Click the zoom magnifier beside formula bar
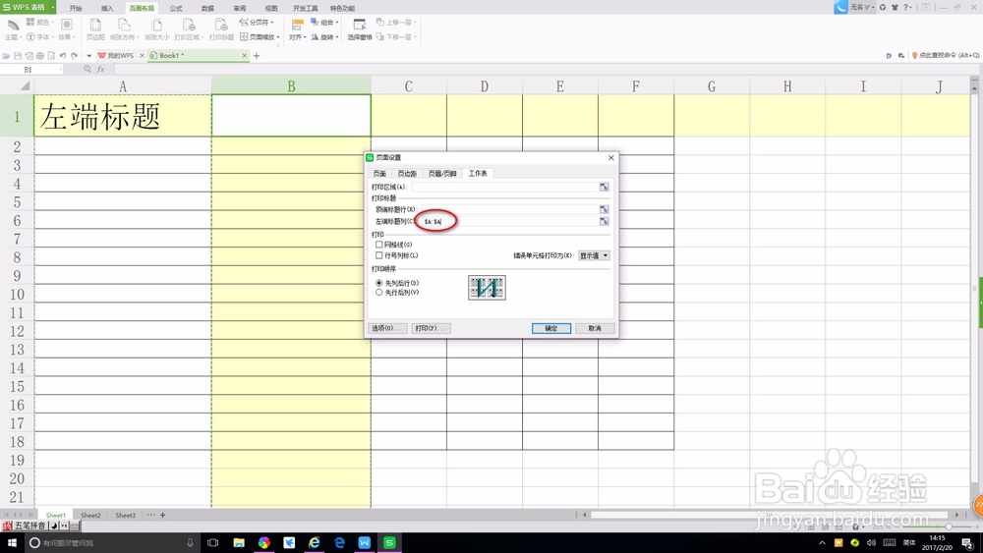983x553 pixels. tap(87, 70)
